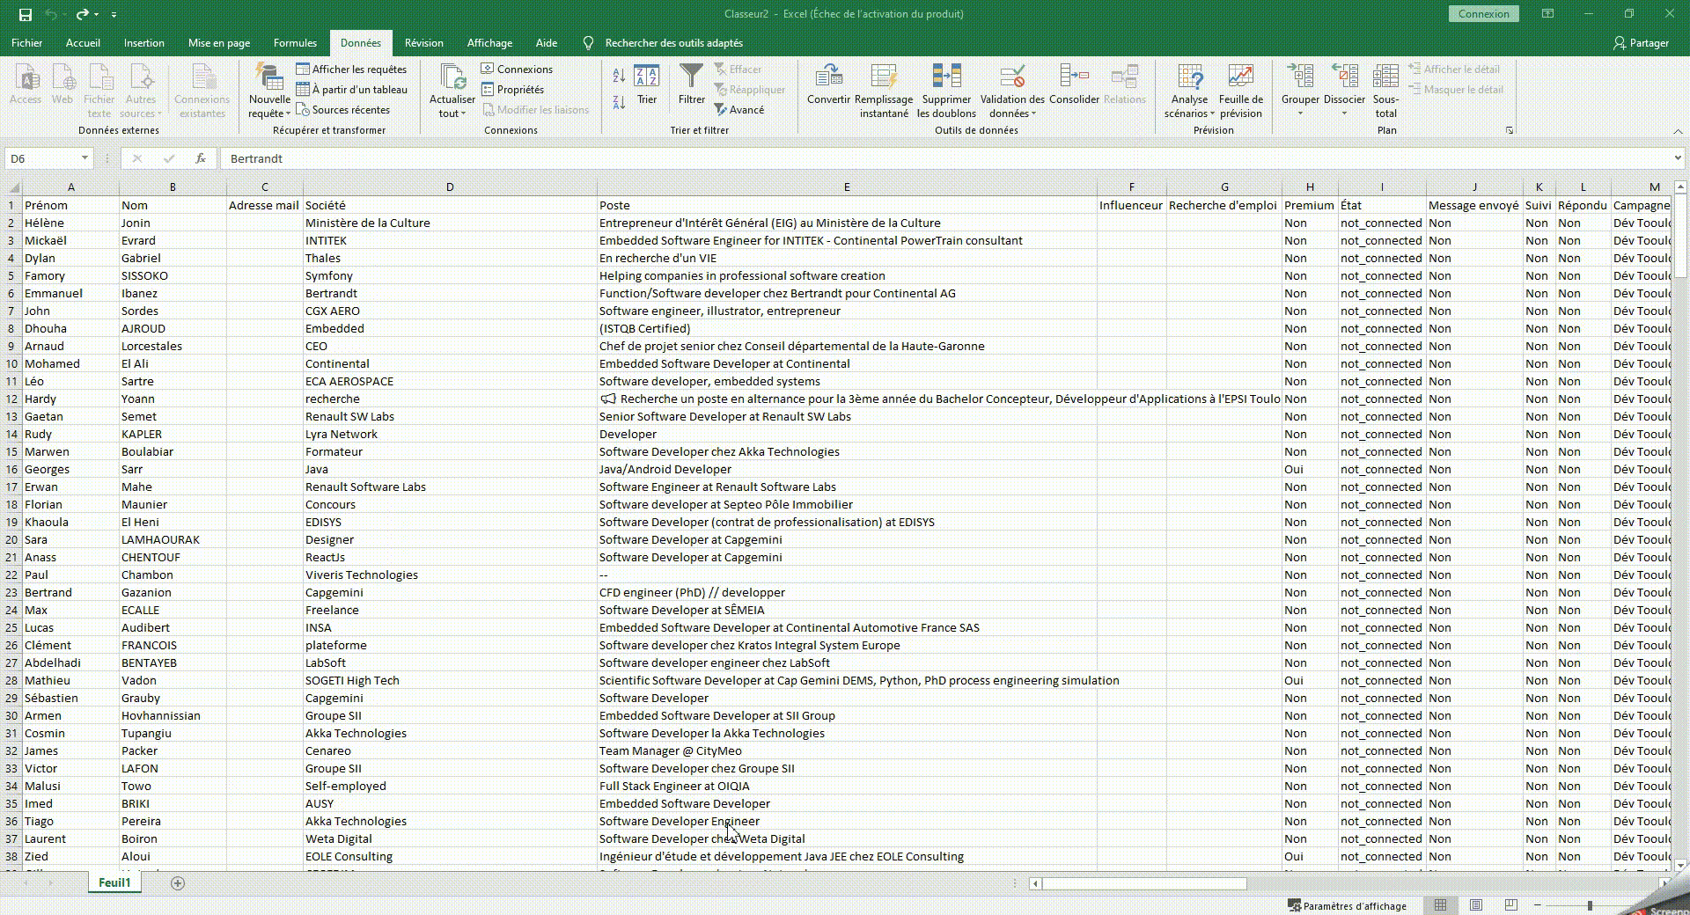The height and width of the screenshot is (915, 1690).
Task: Click the Connexion button
Action: tap(1483, 14)
